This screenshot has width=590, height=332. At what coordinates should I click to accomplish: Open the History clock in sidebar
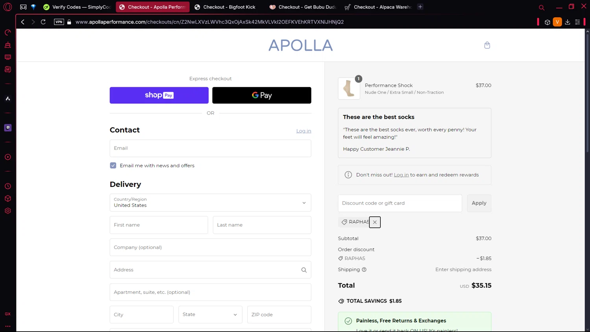click(x=8, y=186)
